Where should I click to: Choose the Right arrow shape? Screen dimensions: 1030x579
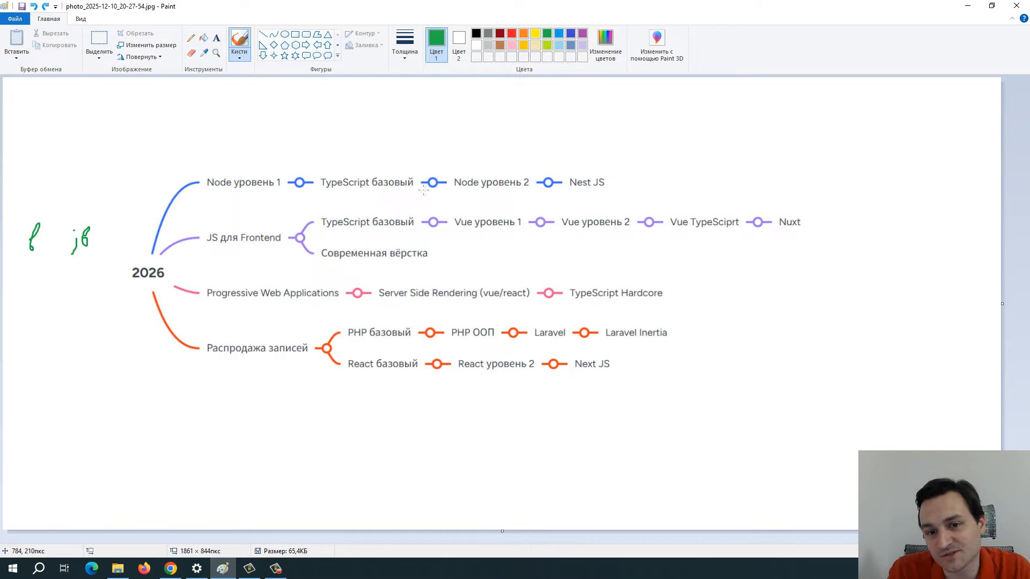[x=306, y=45]
